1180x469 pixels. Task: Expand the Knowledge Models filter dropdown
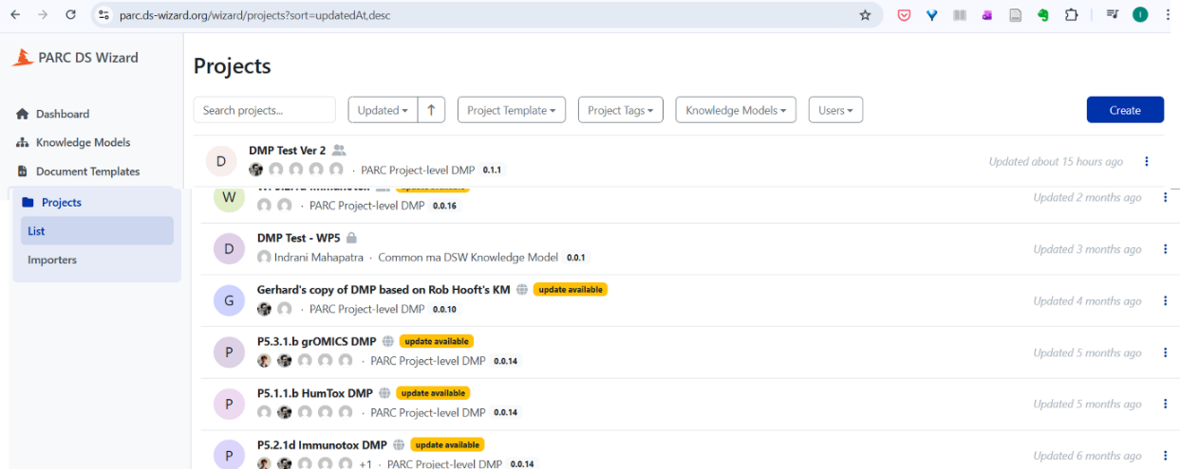[736, 110]
